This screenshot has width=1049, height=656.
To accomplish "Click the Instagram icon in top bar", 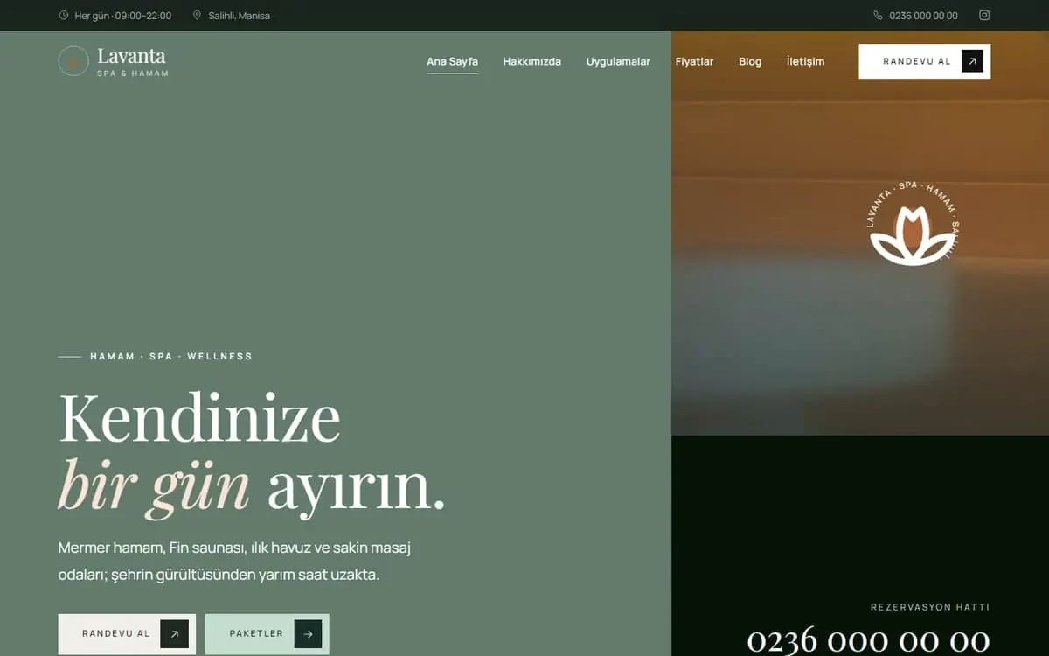I will pyautogui.click(x=984, y=15).
